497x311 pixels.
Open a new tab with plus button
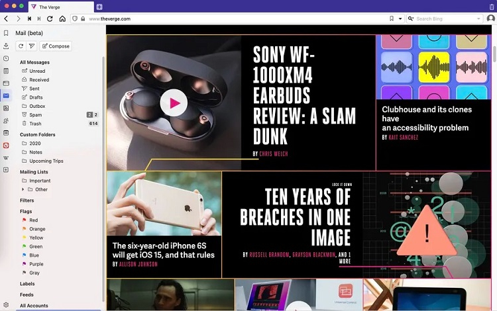pyautogui.click(x=99, y=7)
